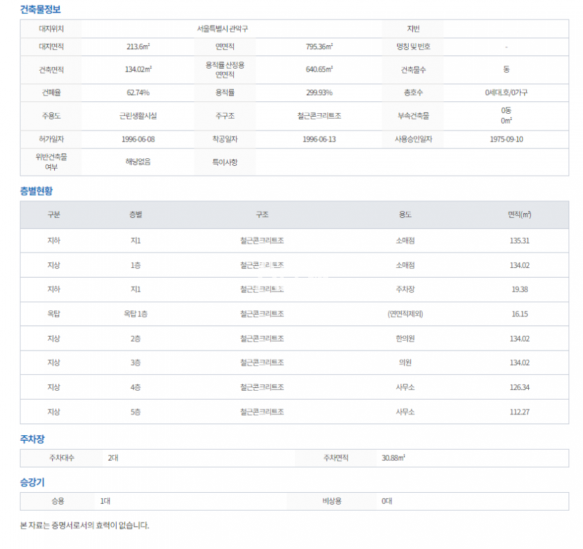Click the 건폐율 value 62.74%
Viewport: 583px width, 549px height.
coord(138,92)
